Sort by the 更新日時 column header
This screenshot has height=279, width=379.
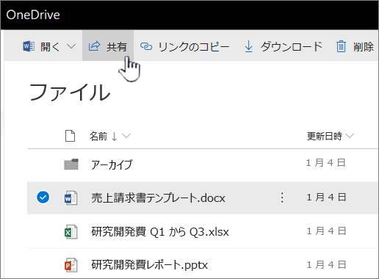point(325,136)
